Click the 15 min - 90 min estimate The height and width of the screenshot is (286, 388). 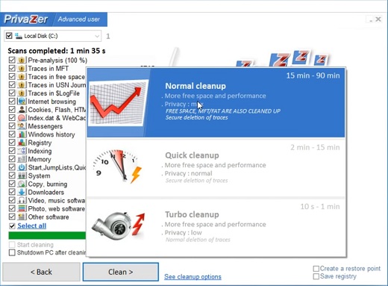pyautogui.click(x=313, y=75)
